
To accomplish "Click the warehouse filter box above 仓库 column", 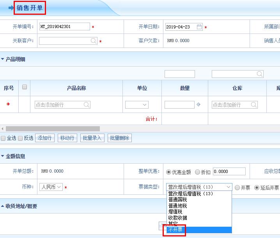I will tap(237, 74).
